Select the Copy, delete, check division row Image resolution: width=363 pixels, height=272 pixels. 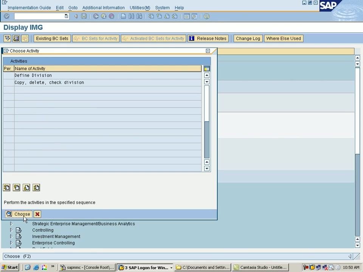click(102, 83)
